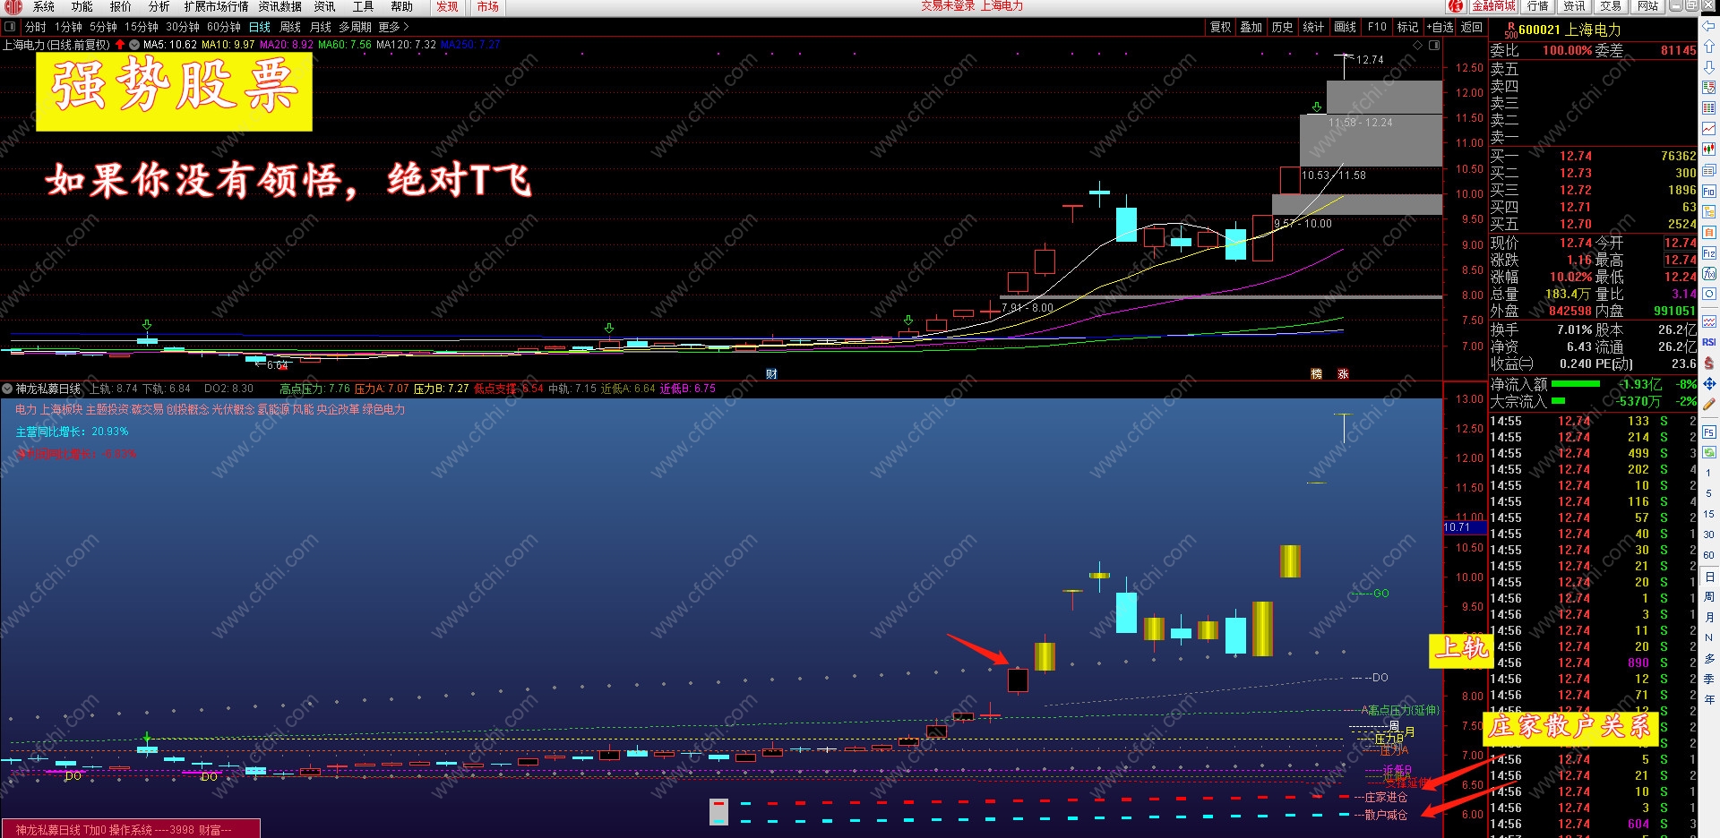Viewport: 1720px width, 838px height.
Task: Click the gray down-chevron circle beside MA5
Action: (134, 44)
